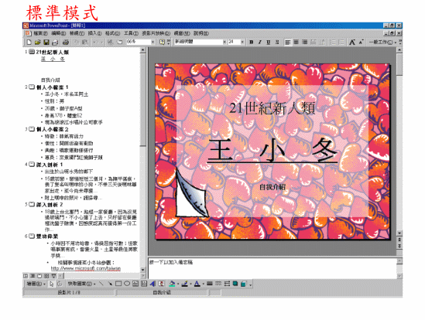Select the Arrow line tool
Screen dimensions: 425x320
110,284
